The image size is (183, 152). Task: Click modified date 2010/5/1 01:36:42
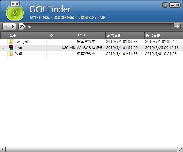[161, 42]
